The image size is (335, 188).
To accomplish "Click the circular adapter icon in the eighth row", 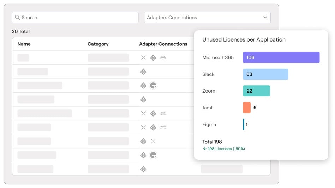I will point(153,155).
